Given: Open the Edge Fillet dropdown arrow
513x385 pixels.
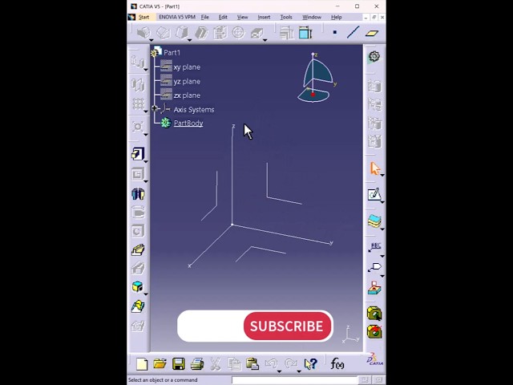Looking at the screenshot, I should [151, 40].
